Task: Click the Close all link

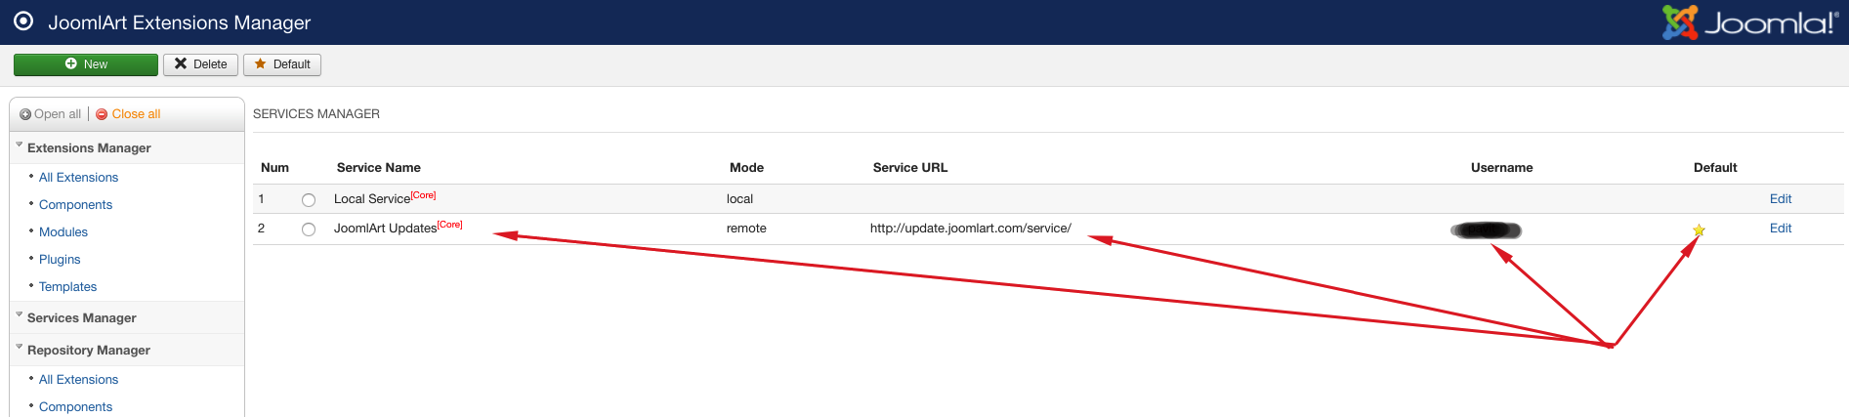Action: (x=136, y=114)
